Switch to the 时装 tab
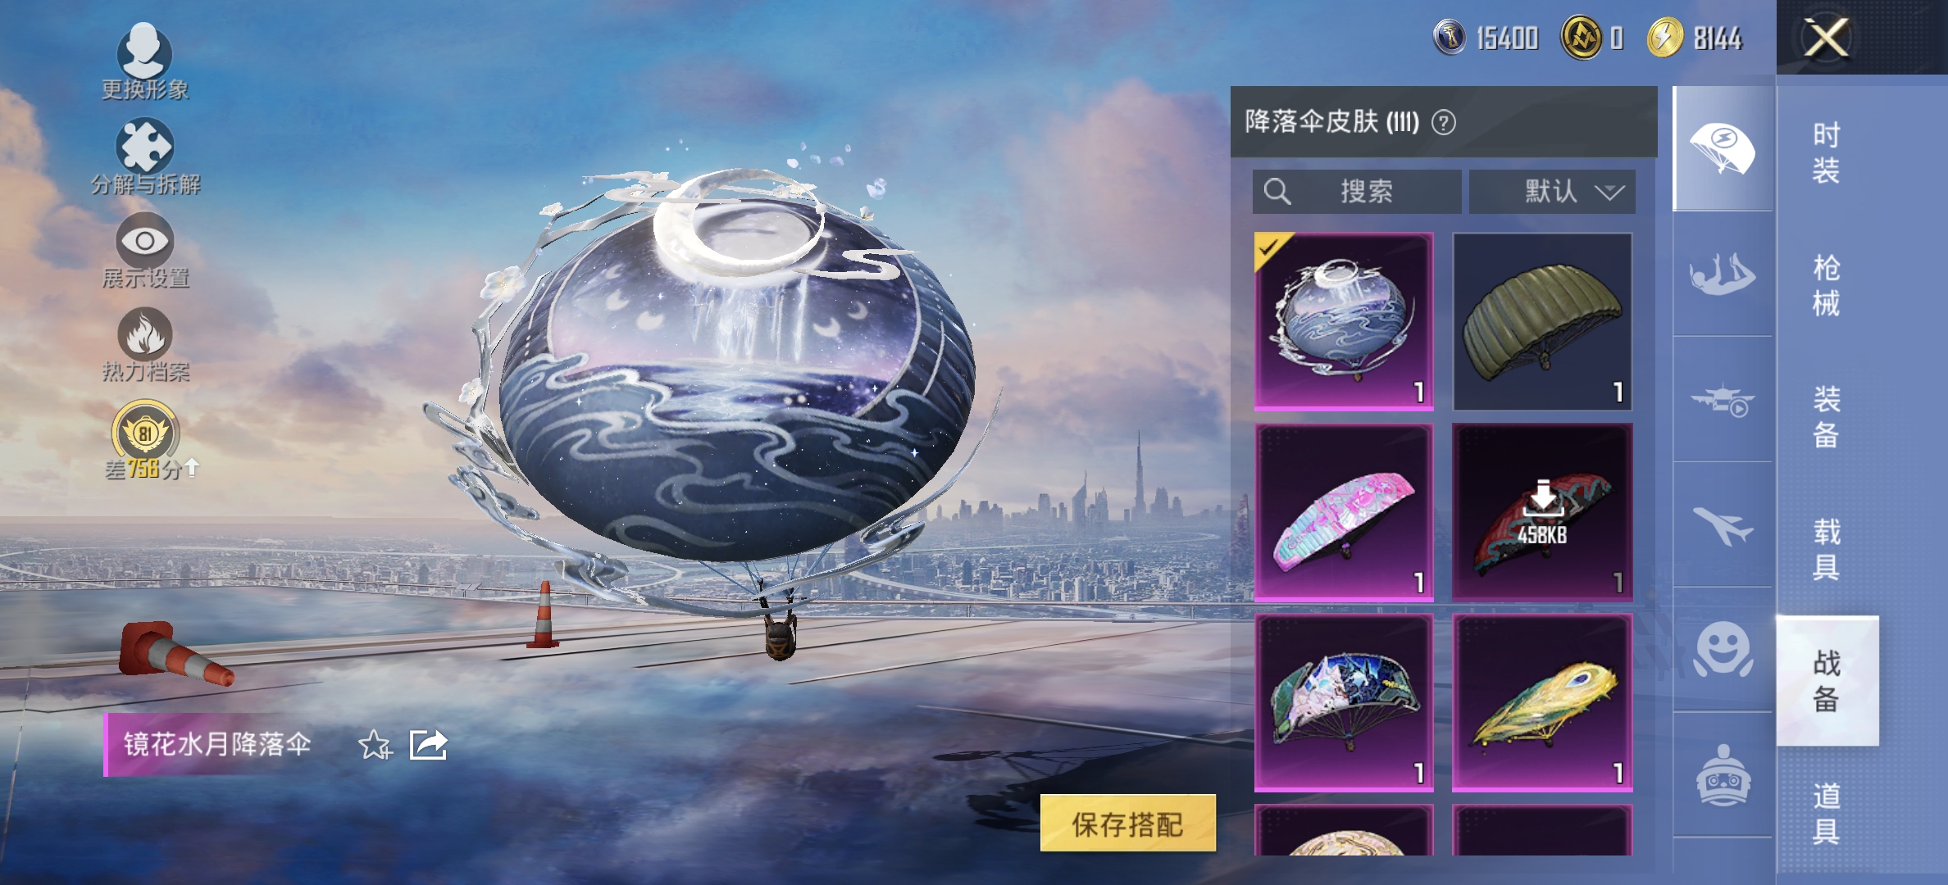The height and width of the screenshot is (885, 1948). (1826, 152)
